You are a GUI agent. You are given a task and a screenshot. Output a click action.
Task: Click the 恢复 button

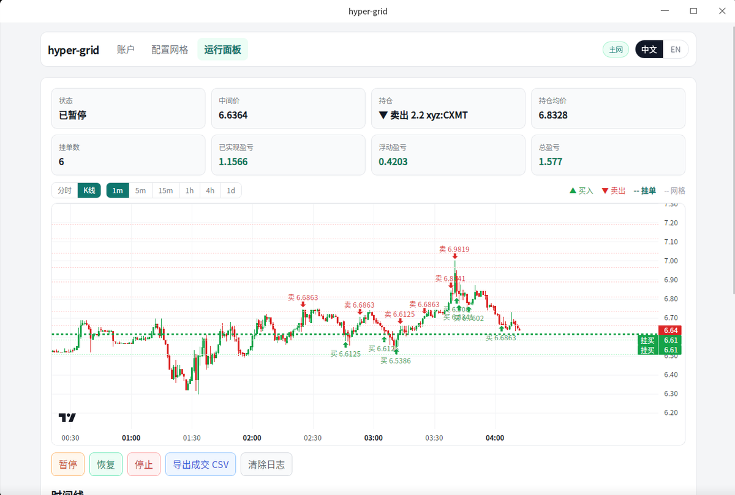coord(106,464)
